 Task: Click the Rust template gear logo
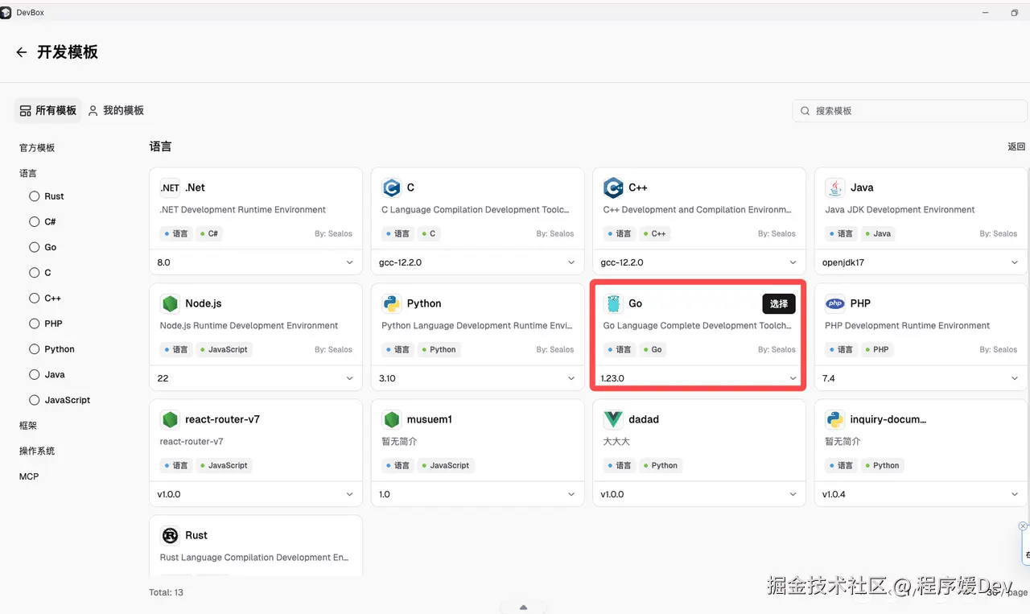click(x=170, y=535)
